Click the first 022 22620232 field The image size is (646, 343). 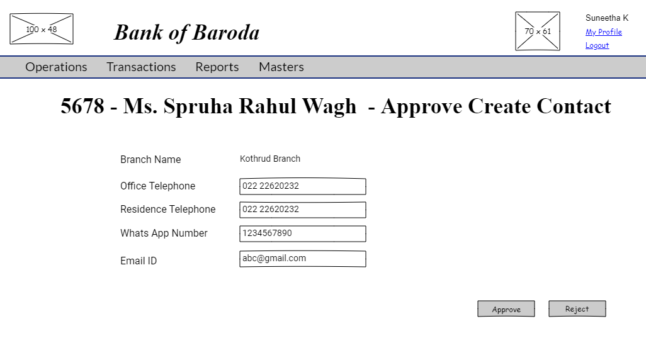[302, 186]
